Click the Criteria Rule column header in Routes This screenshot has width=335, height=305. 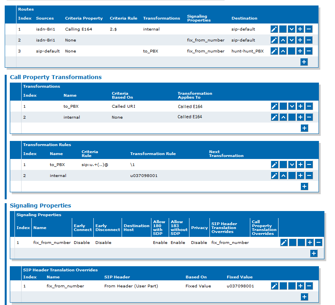(124, 18)
